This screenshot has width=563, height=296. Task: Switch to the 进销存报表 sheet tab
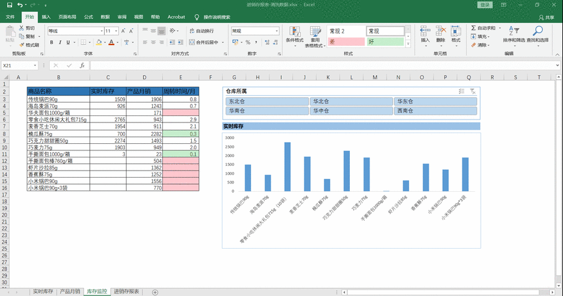(x=127, y=292)
